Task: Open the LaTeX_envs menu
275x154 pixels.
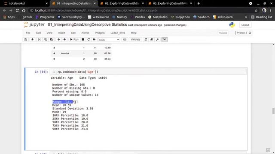Action: coord(118,33)
